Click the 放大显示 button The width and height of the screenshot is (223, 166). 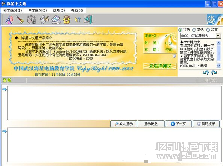click(x=124, y=124)
